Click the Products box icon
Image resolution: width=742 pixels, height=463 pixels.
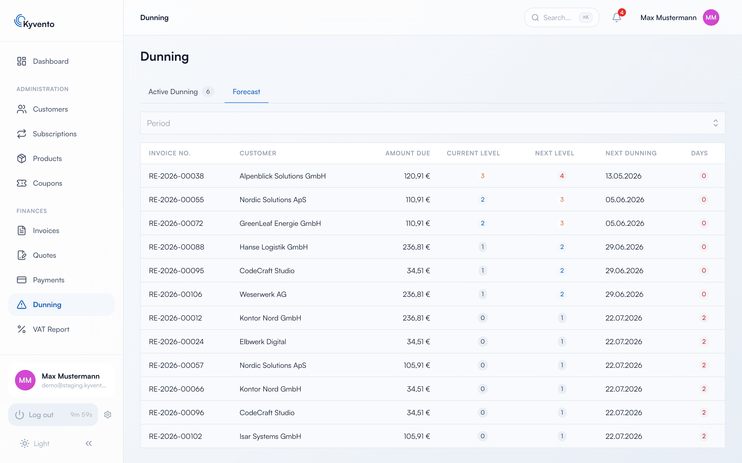(x=21, y=159)
